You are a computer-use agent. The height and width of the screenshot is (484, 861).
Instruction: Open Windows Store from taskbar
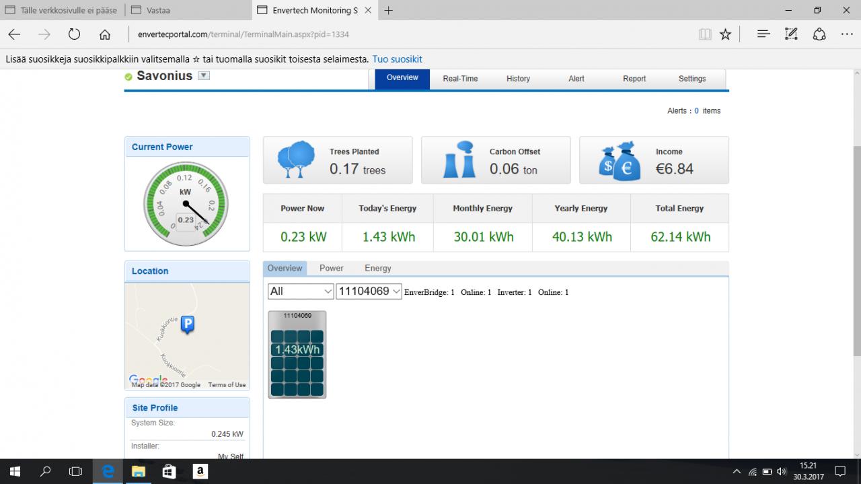[169, 472]
